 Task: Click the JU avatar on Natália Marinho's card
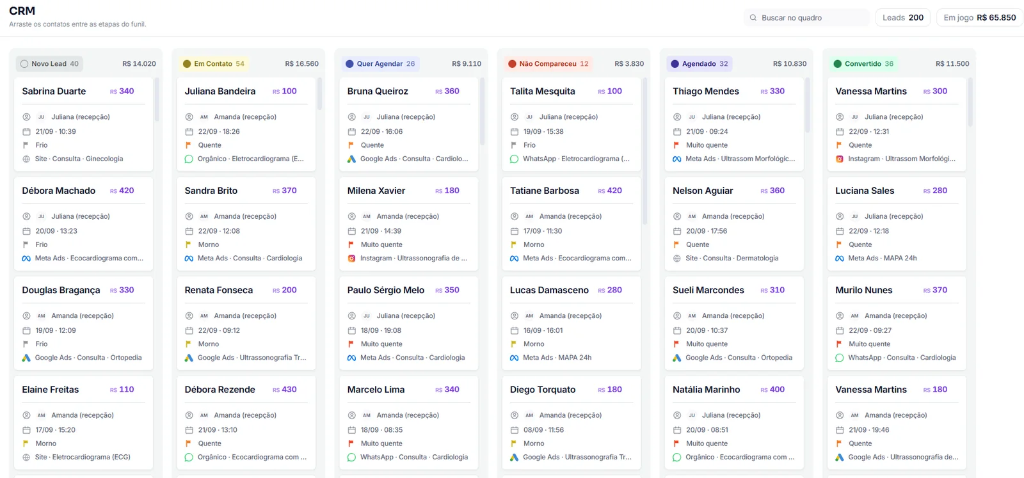coord(692,415)
